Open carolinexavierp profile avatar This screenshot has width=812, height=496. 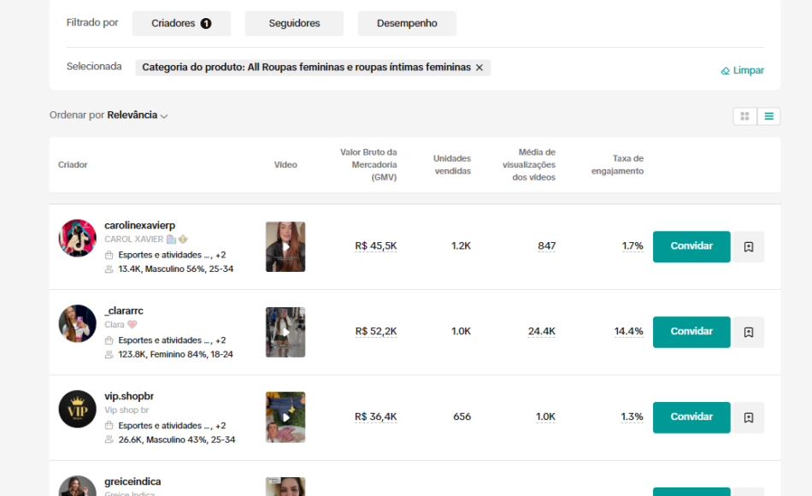pyautogui.click(x=77, y=238)
